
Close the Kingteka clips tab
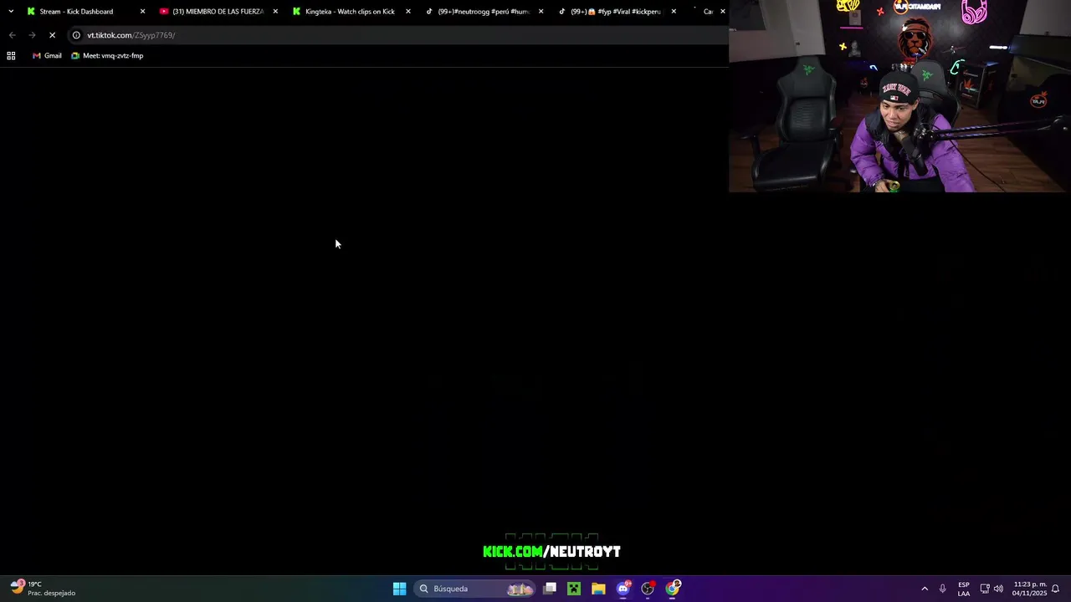[408, 12]
